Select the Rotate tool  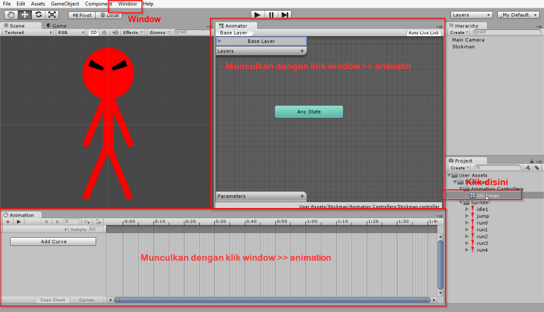(x=39, y=15)
